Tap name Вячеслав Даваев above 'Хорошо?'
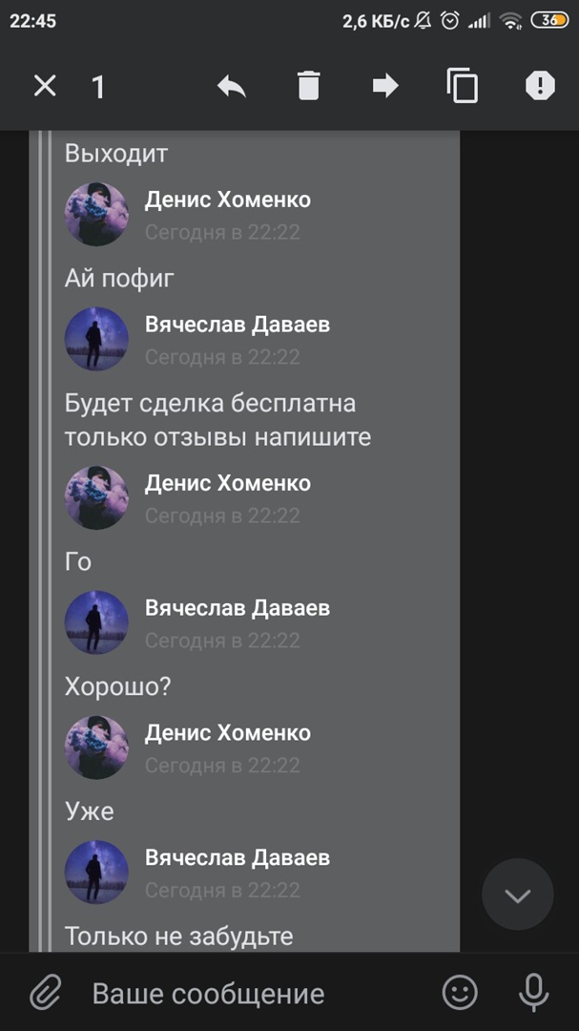 (238, 607)
